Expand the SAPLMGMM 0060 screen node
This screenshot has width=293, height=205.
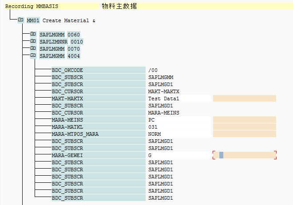pos(33,34)
